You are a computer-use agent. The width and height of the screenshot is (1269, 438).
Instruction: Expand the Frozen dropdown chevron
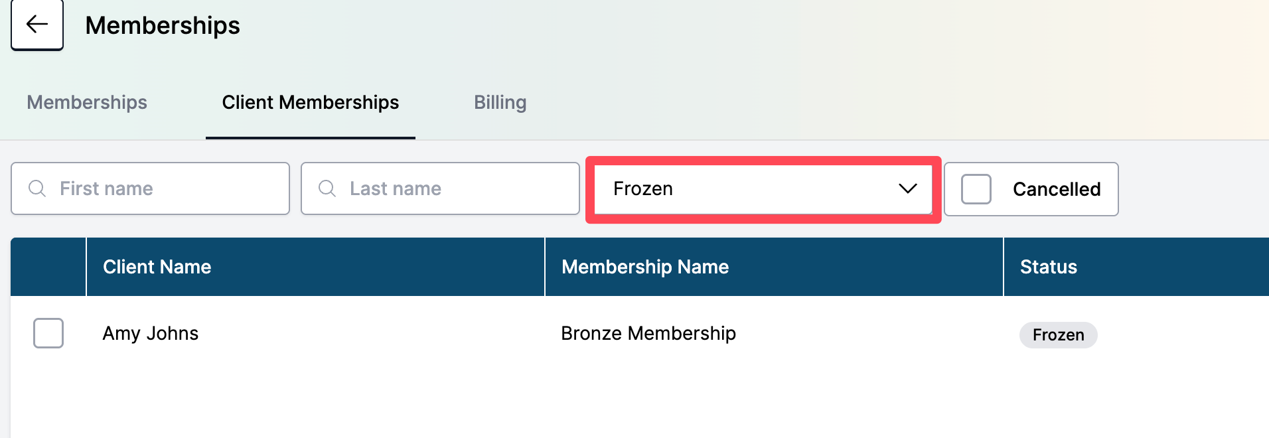click(907, 188)
